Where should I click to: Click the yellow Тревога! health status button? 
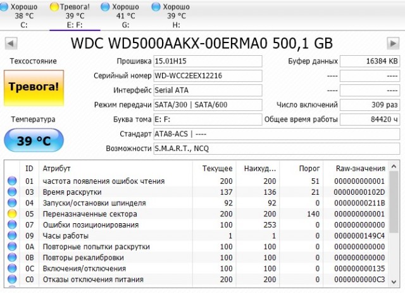pyautogui.click(x=34, y=88)
